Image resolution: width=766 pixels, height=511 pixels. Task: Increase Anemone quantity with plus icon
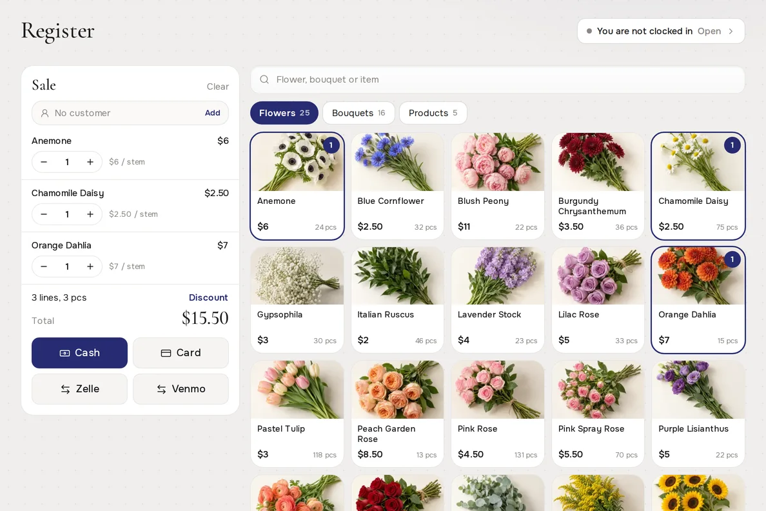click(90, 162)
